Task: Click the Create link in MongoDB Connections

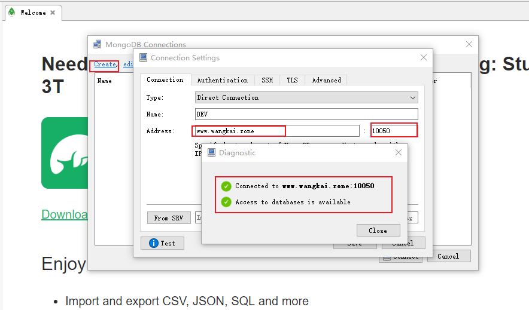Action: (105, 64)
